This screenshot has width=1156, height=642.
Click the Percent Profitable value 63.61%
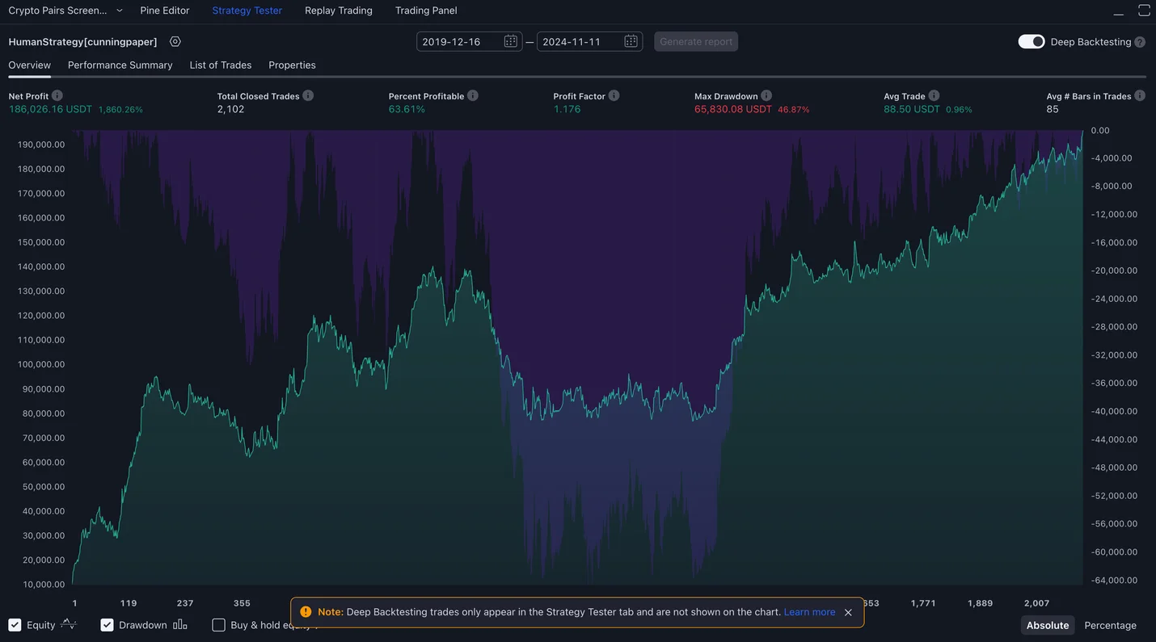pos(407,109)
